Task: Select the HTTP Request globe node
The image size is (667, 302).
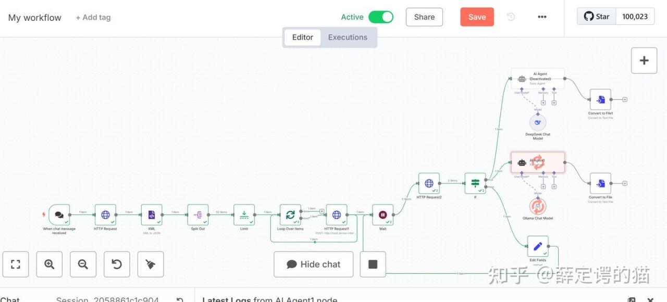Action: [x=105, y=215]
